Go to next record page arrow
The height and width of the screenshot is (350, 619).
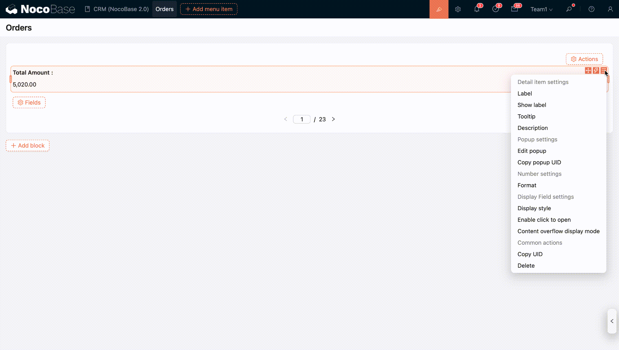coord(333,119)
